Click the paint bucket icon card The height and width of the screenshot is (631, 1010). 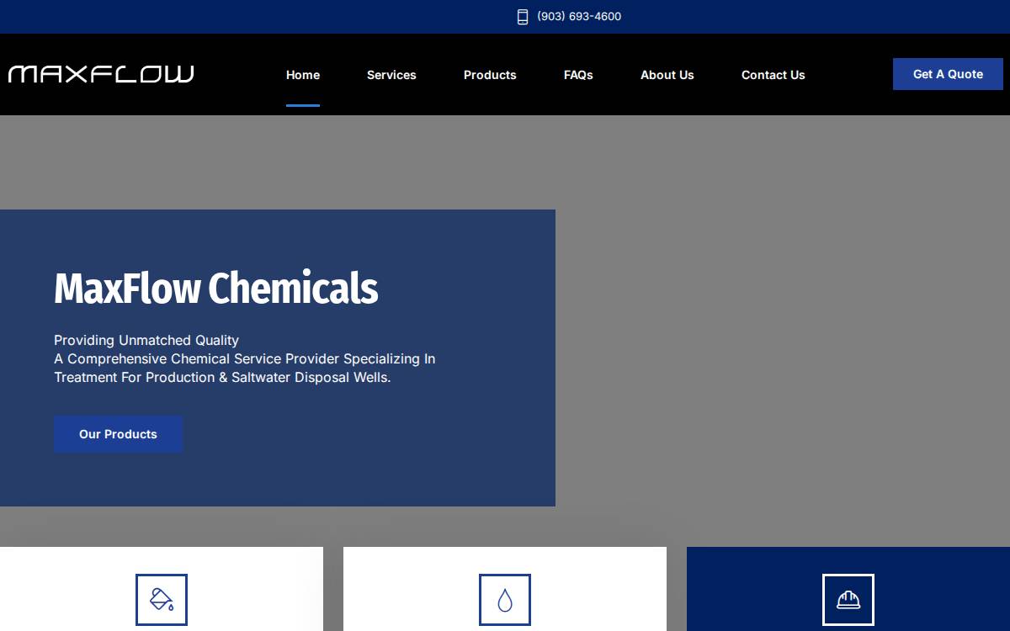point(162,589)
